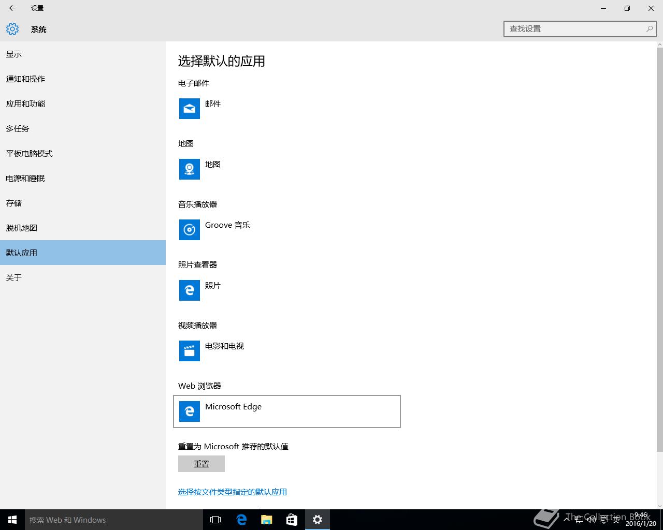Click the Mail app icon under 电子邮件
The width and height of the screenshot is (663, 530).
190,109
